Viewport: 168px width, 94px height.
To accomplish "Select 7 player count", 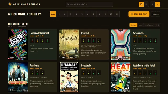I will [93, 14].
